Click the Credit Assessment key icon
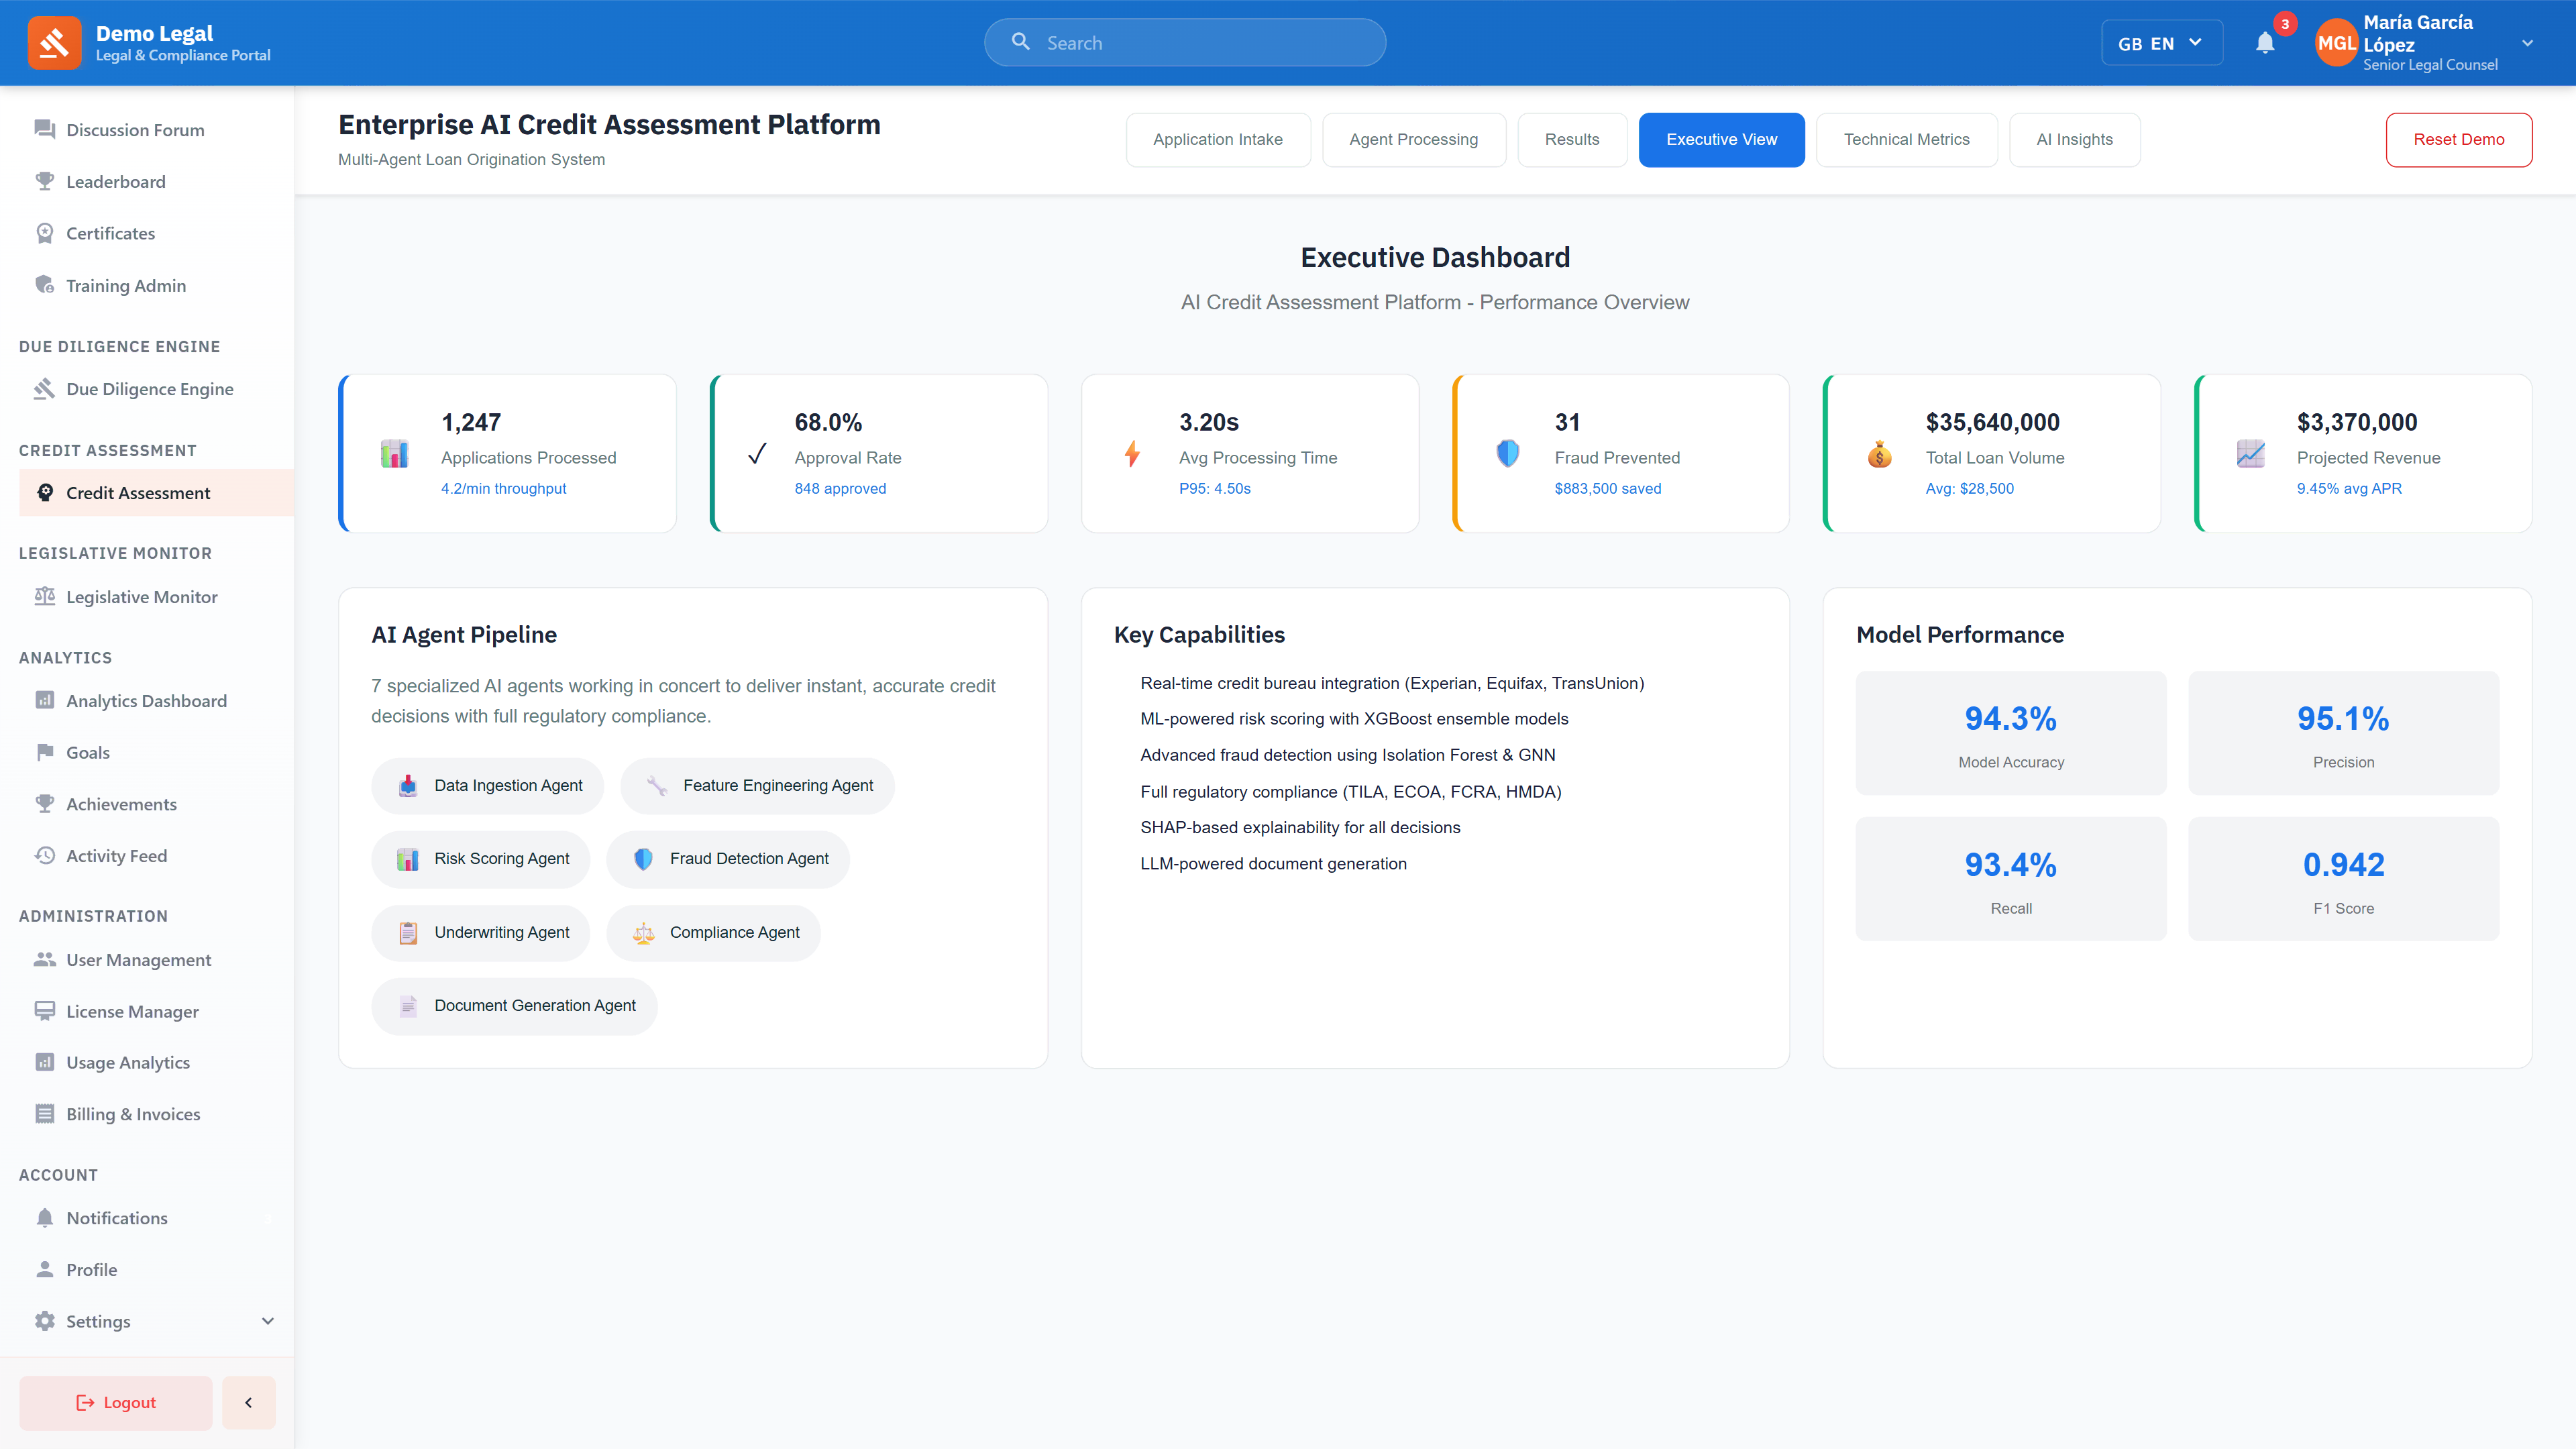 pos(45,492)
